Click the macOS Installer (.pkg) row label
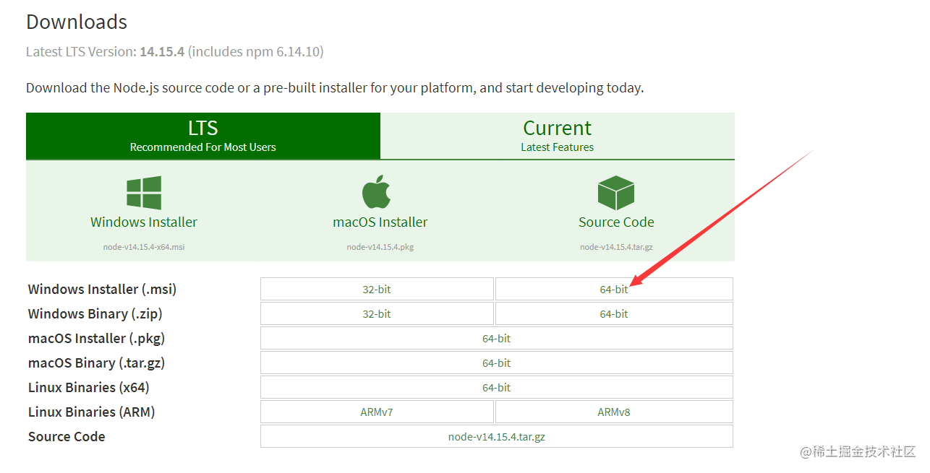This screenshot has width=930, height=473. (x=97, y=338)
